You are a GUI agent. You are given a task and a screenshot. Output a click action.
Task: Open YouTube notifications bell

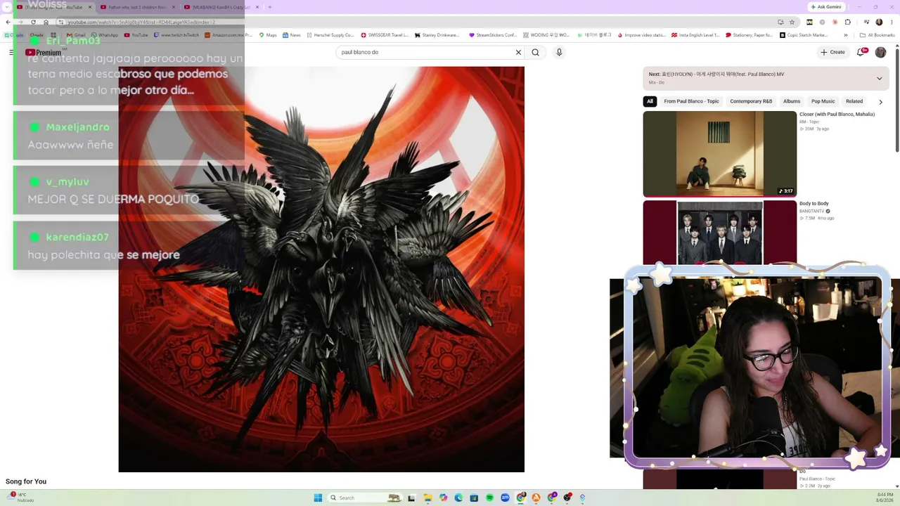(860, 52)
